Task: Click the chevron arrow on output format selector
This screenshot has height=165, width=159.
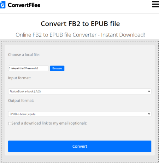Action: pos(149,114)
